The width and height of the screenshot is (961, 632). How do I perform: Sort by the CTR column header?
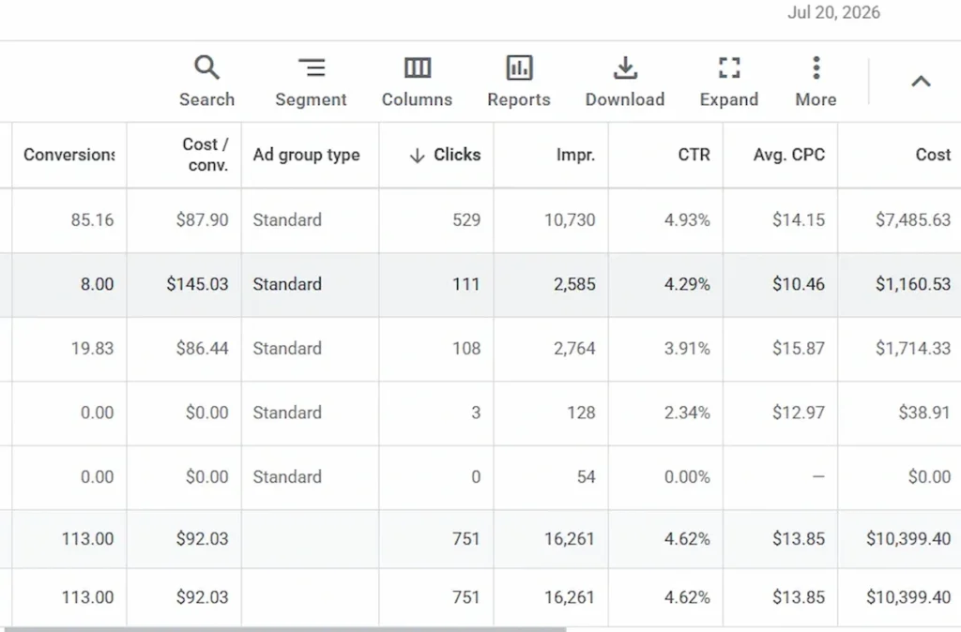[x=694, y=155]
